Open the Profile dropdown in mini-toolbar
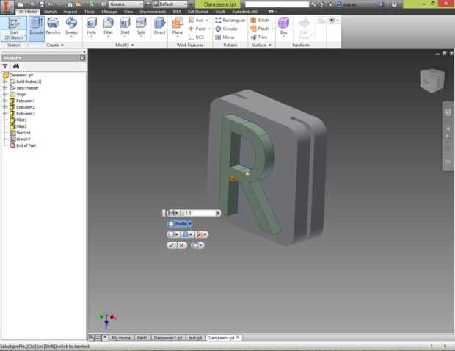455x351 pixels. pos(190,223)
